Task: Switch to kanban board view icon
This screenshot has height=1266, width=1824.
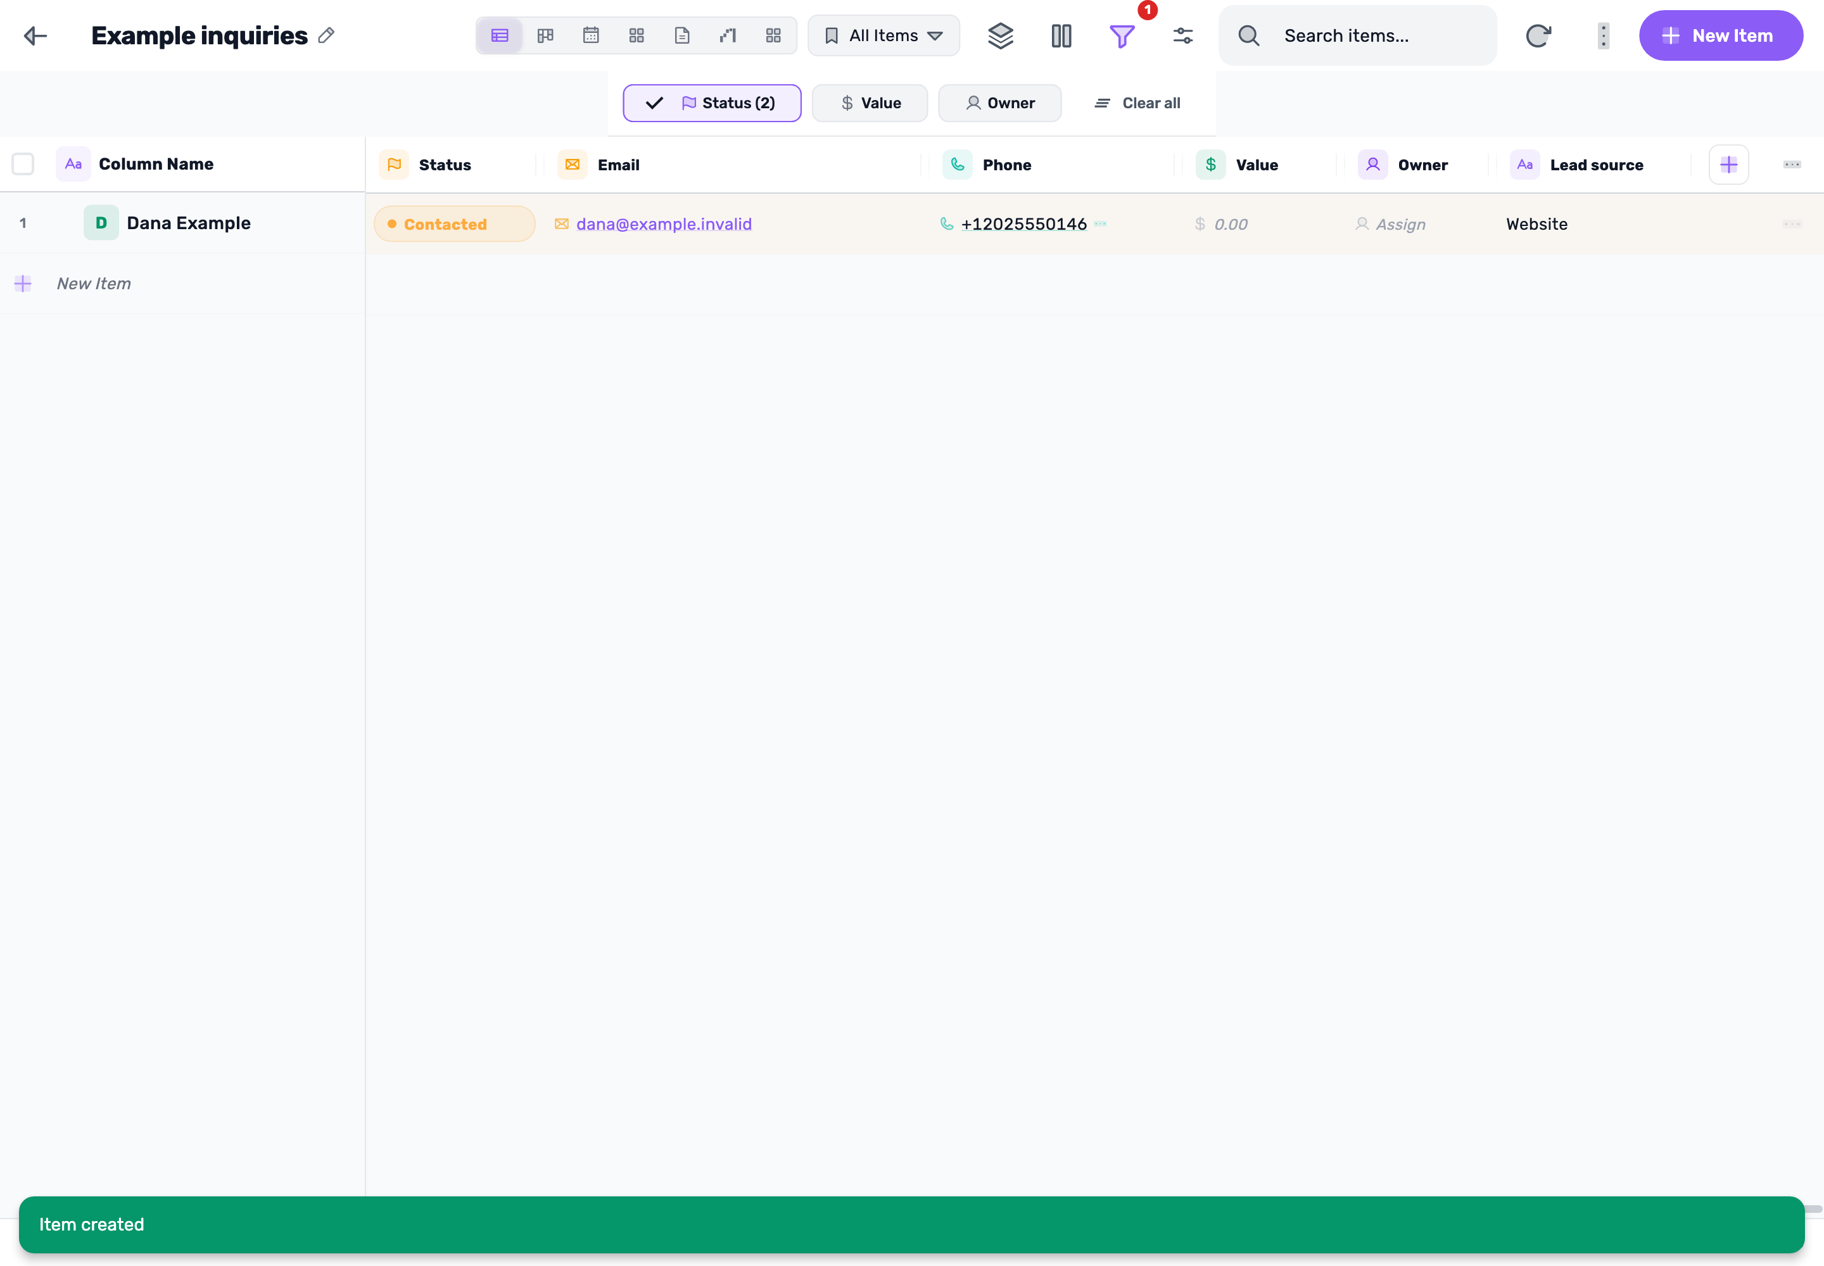Action: [x=545, y=35]
